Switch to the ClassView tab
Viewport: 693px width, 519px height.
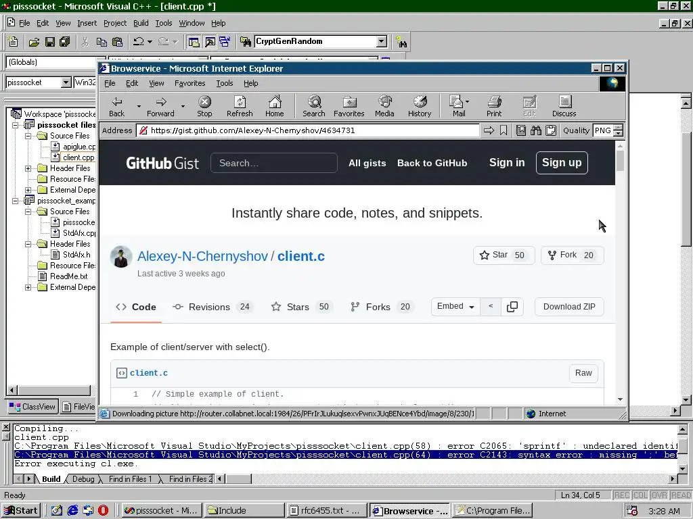click(32, 406)
